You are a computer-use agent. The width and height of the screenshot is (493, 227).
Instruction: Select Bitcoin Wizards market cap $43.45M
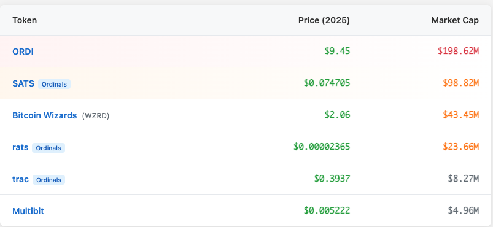(461, 115)
